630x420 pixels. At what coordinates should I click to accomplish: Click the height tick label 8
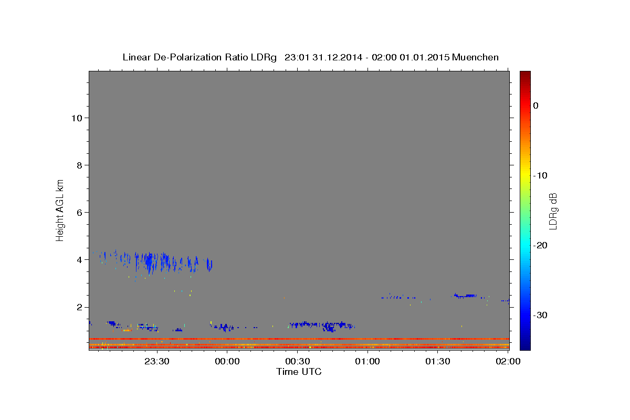[x=80, y=165]
